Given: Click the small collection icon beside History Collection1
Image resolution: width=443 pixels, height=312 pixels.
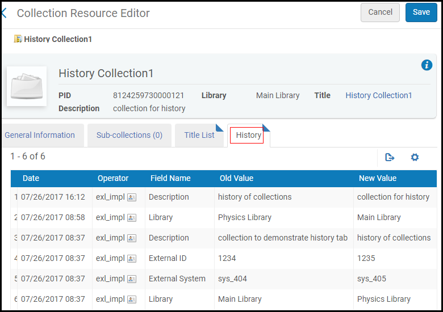Looking at the screenshot, I should [18, 39].
